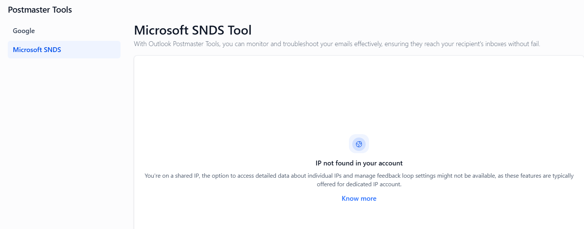The image size is (584, 229).
Task: Click the "offered for dedicated IP account" line
Action: (359, 184)
